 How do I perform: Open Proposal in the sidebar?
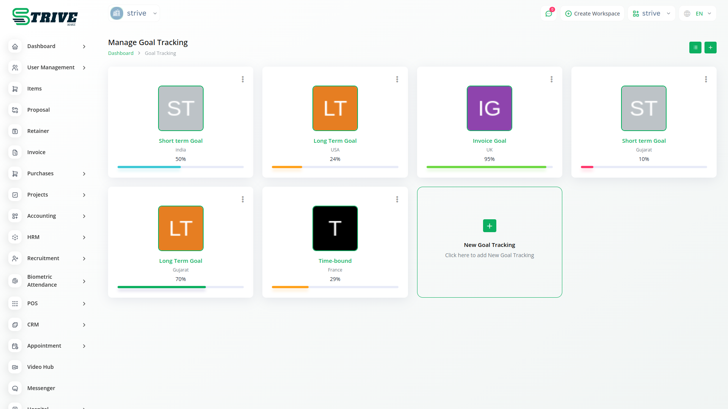pos(38,110)
